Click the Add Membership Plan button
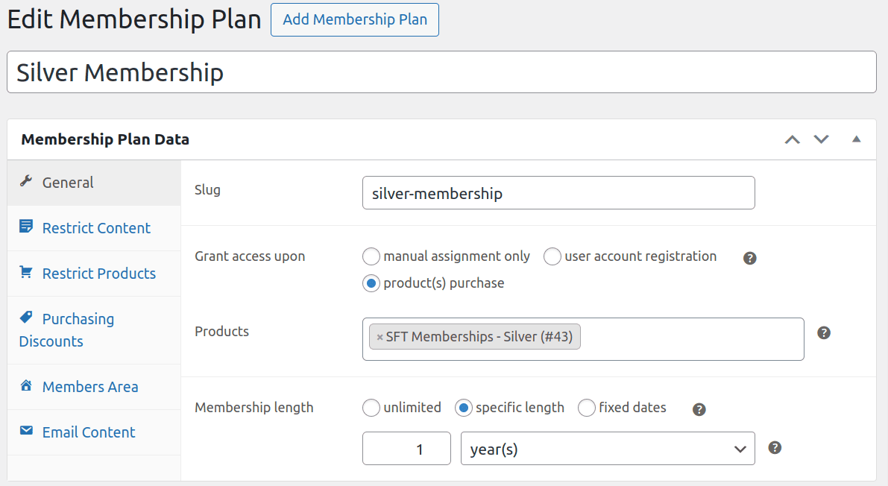This screenshot has width=888, height=486. click(354, 19)
